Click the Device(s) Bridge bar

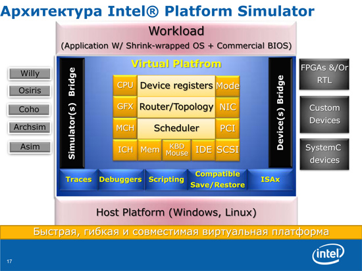[x=280, y=113]
